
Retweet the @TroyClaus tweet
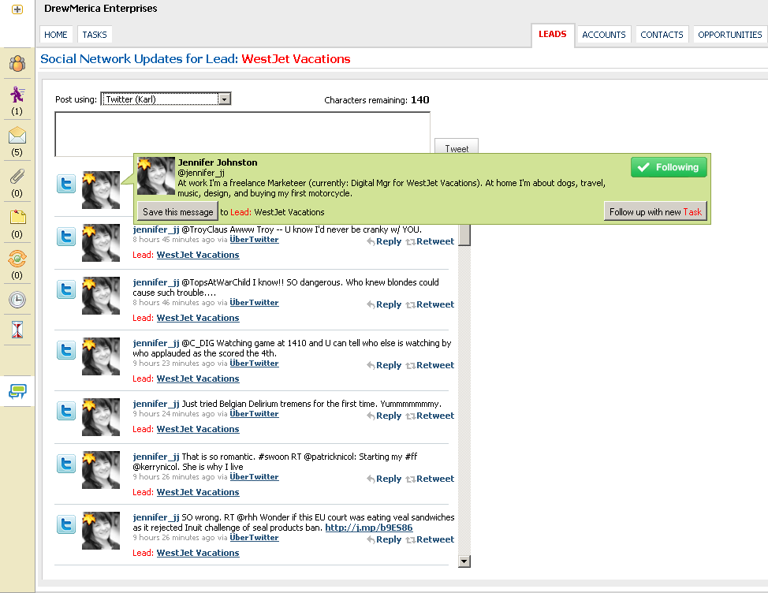coord(430,241)
